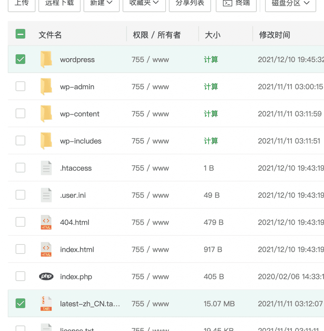324x331 pixels.
Task: Click the latest-zh_CN tar archive icon
Action: point(46,304)
